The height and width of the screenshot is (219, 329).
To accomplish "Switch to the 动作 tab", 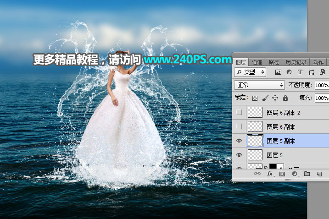I will pos(318,62).
